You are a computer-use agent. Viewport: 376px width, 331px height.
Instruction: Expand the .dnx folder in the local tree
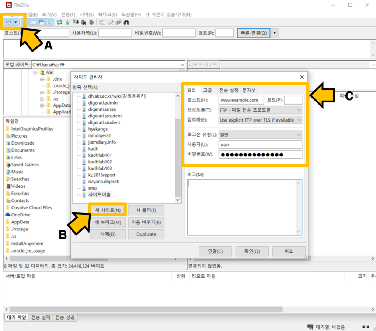pos(42,79)
